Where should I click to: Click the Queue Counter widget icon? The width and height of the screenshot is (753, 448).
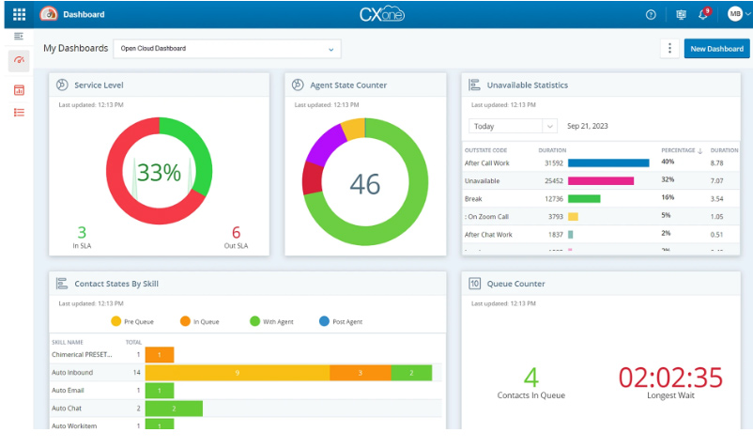coord(474,284)
